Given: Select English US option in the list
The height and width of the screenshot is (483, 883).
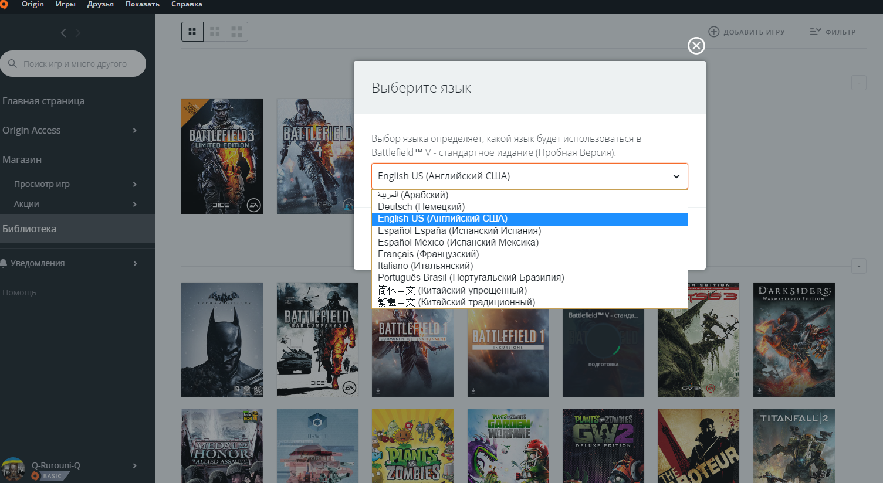Looking at the screenshot, I should (529, 219).
